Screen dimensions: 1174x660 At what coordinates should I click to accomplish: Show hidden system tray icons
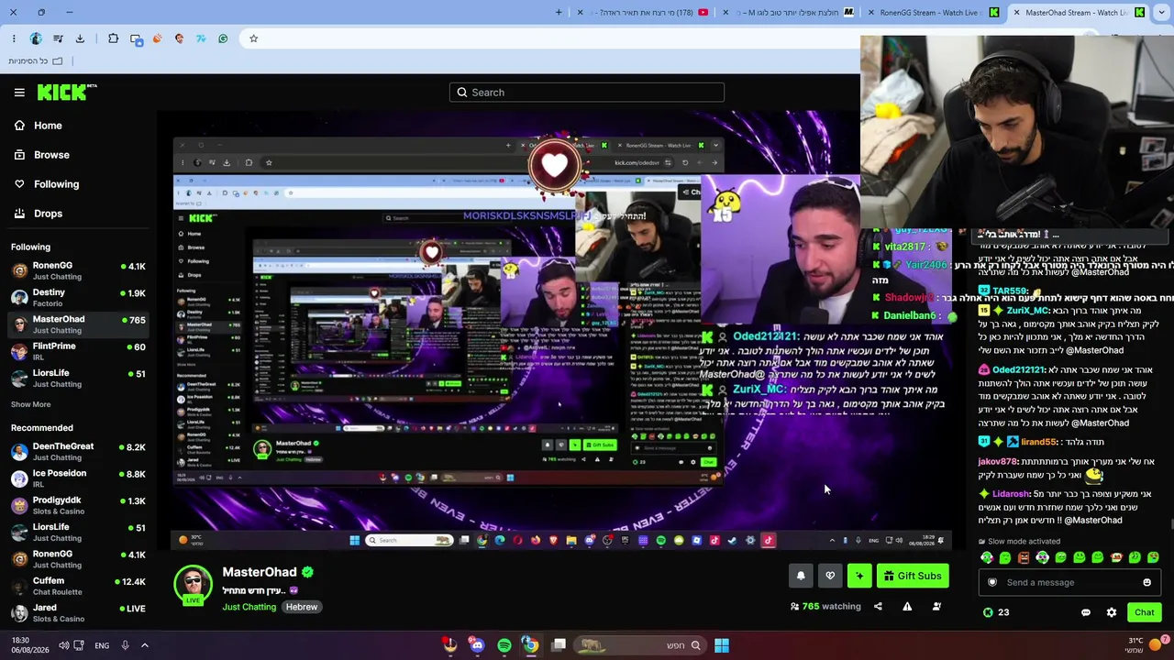[144, 645]
